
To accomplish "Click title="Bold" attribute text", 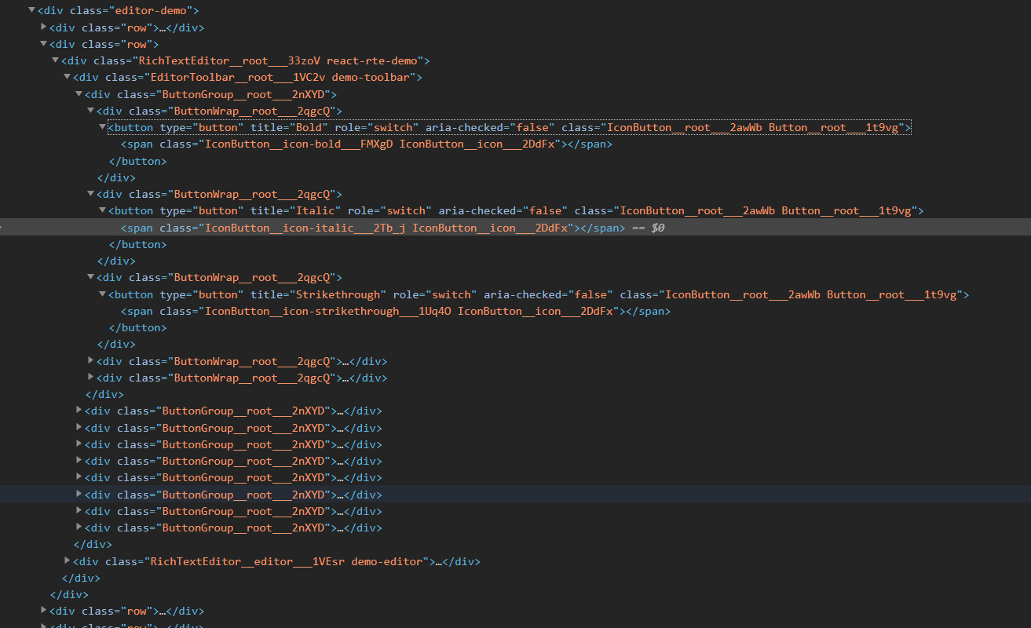I will [290, 127].
